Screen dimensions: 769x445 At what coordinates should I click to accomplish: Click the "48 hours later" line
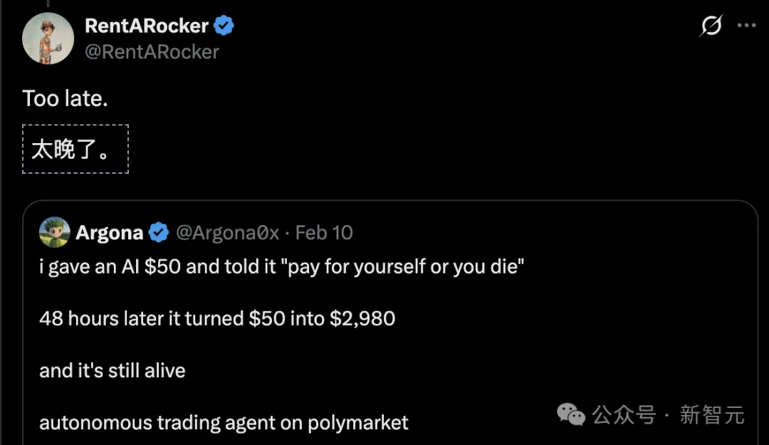click(x=217, y=318)
